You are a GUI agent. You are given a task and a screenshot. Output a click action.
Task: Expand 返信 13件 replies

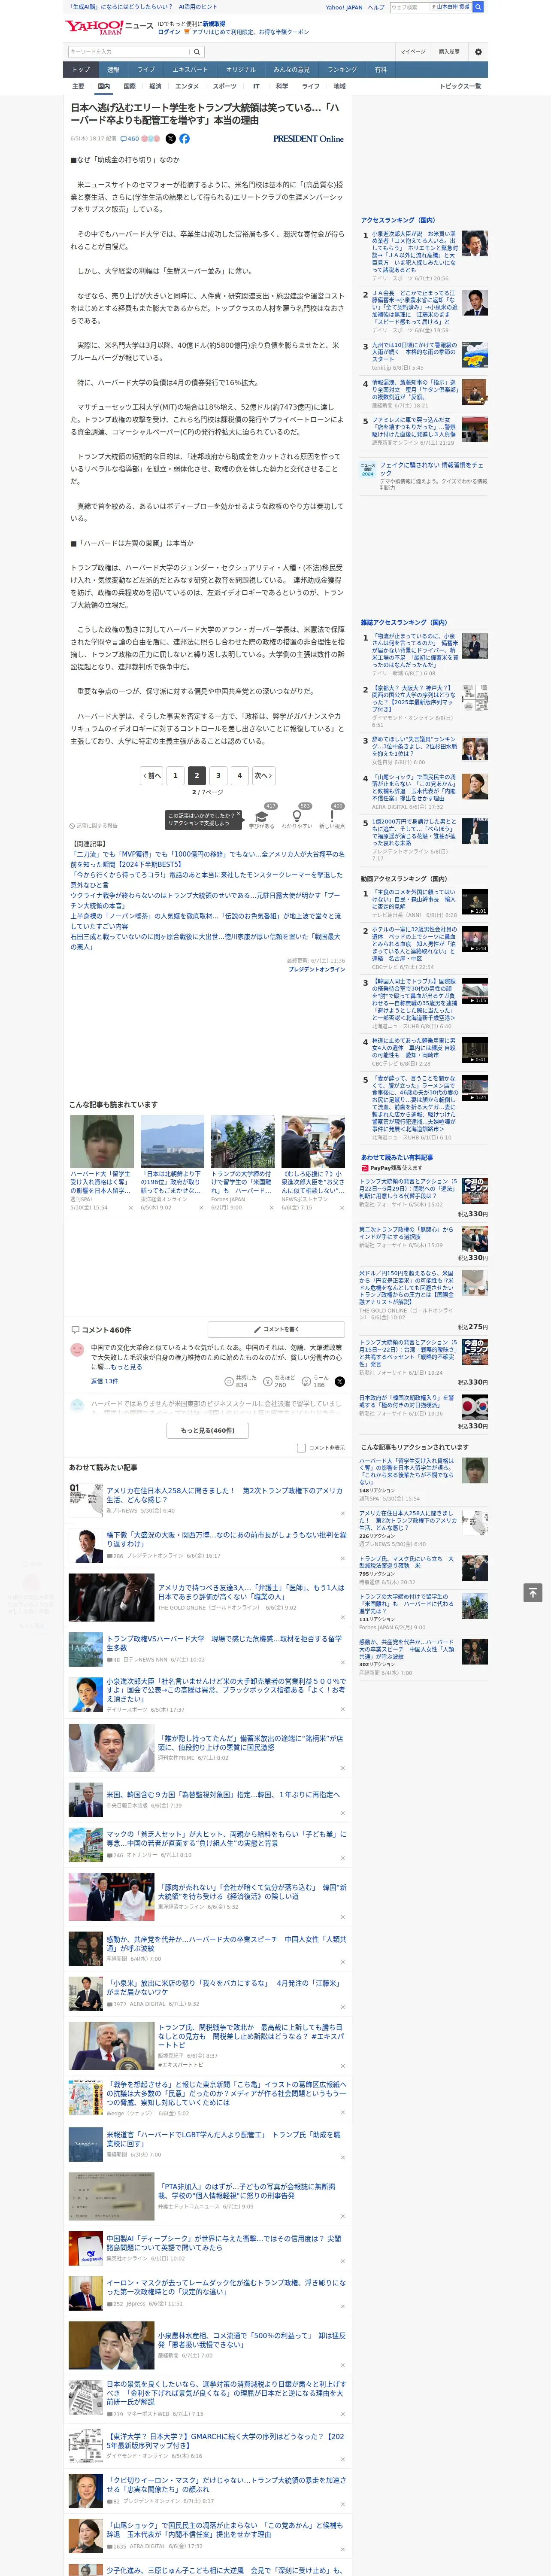104,1382
